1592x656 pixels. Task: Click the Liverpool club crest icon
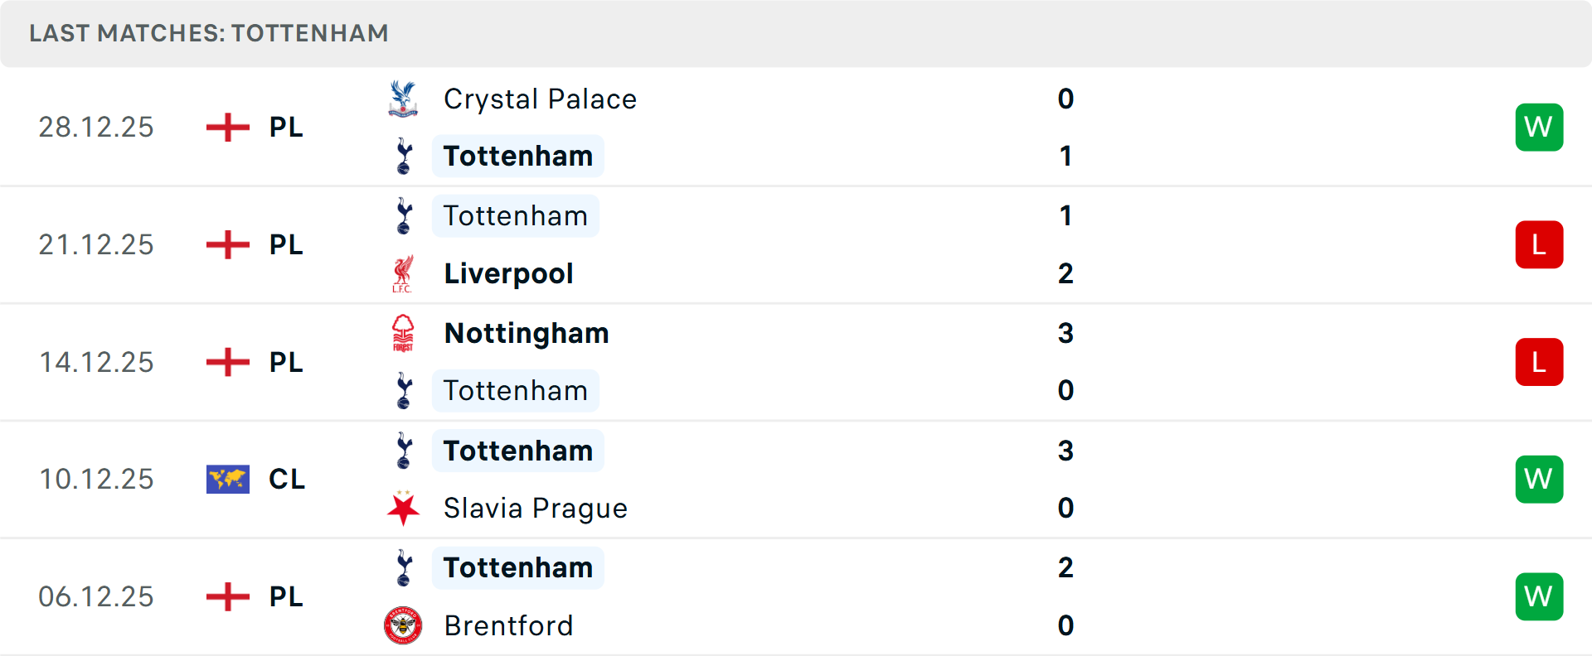403,273
